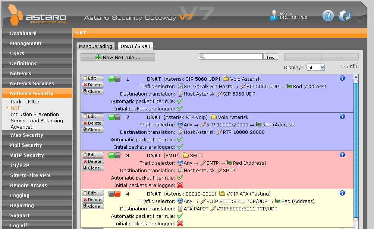Click green plus icon on New NAT rule
The height and width of the screenshot is (229, 374).
click(98, 57)
